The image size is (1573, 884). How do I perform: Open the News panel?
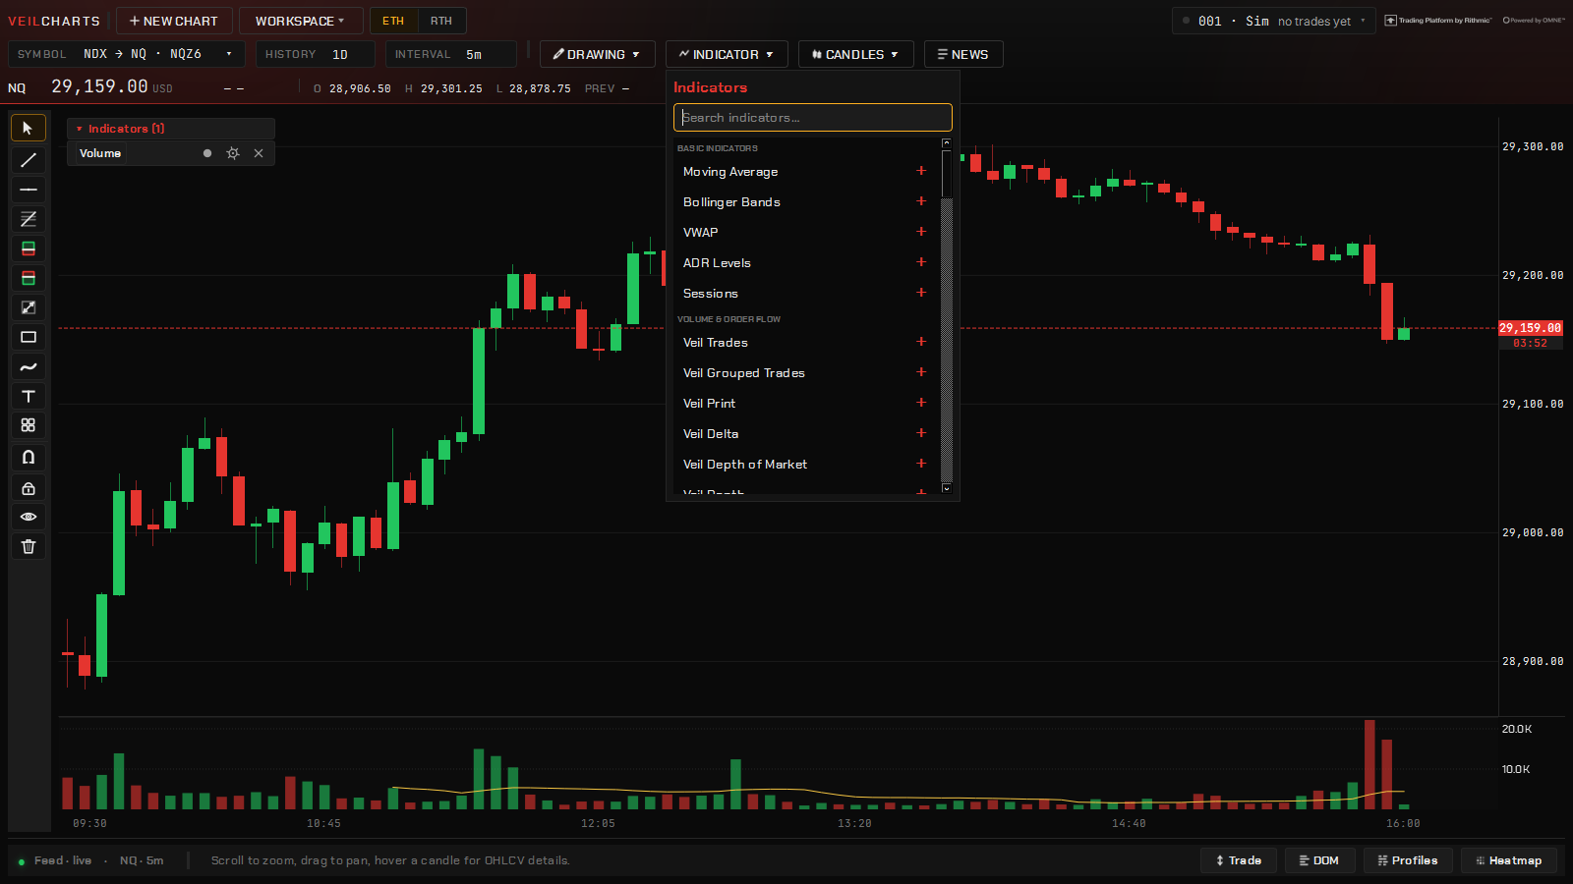coord(963,54)
